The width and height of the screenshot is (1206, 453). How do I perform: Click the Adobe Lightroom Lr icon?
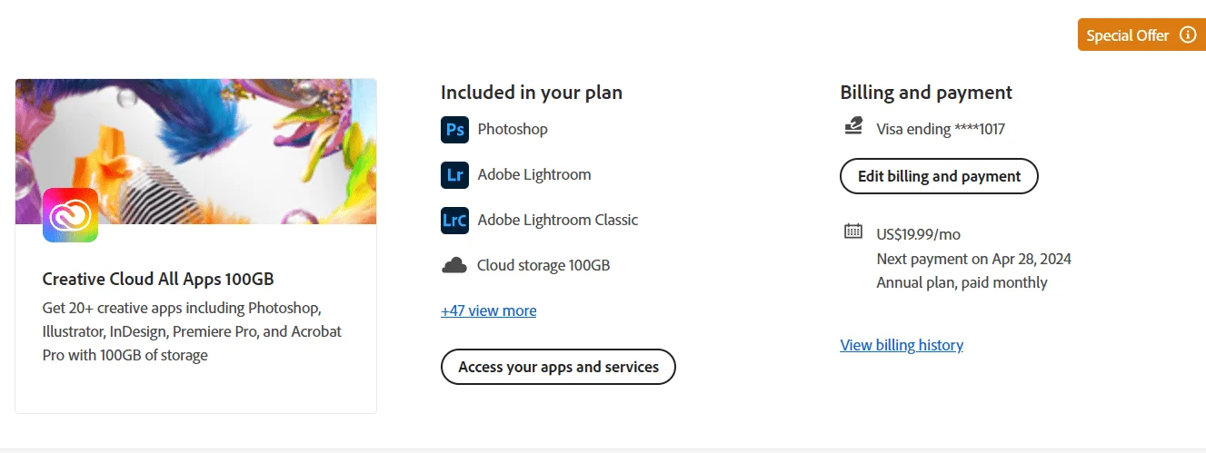[454, 174]
